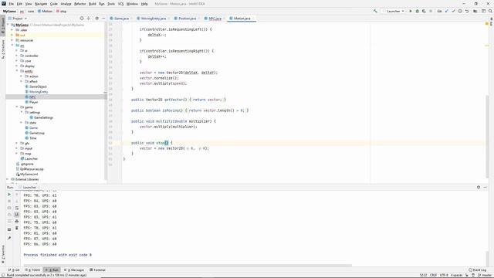Click the Git commit checkmark icon
494x278 pixels.
[x=453, y=11]
